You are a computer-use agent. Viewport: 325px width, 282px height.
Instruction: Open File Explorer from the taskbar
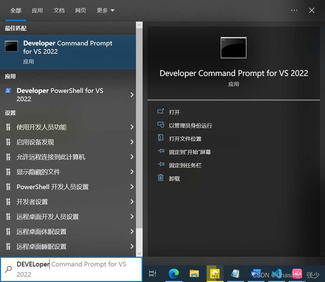point(194,273)
